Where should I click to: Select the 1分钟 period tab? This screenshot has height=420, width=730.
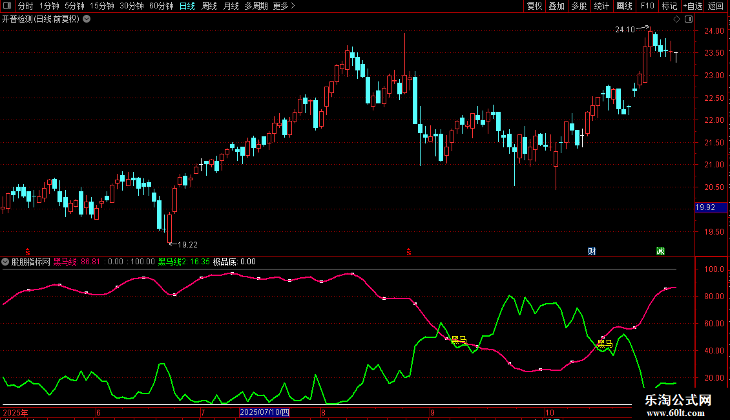[49, 6]
